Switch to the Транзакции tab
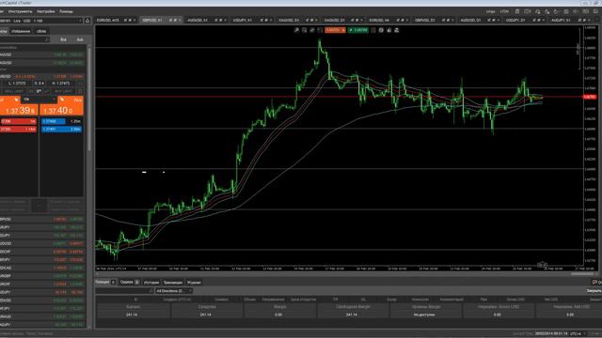The height and width of the screenshot is (338, 602). 173,283
